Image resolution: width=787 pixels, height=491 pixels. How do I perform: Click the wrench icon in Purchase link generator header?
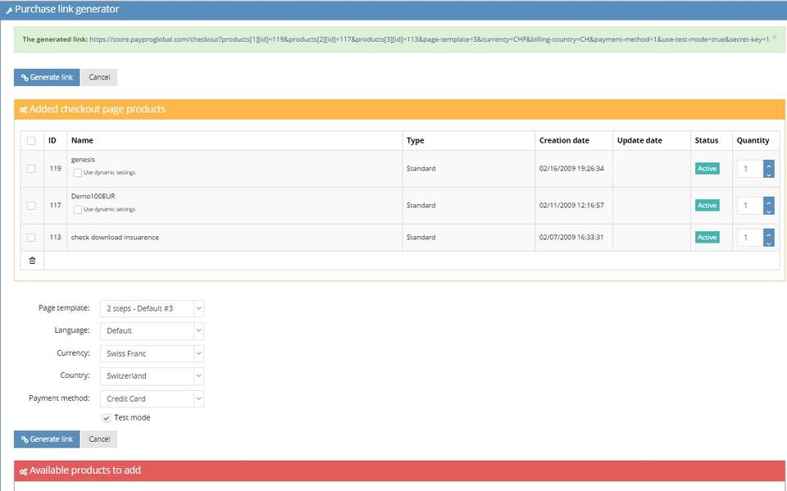[11, 8]
